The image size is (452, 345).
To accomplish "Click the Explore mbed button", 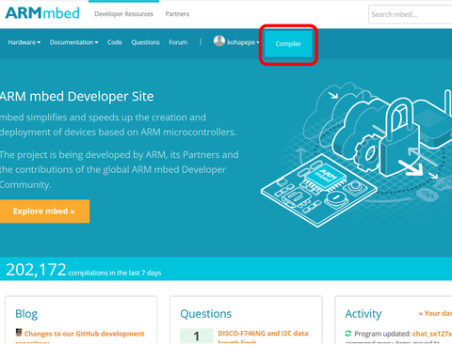I will [x=44, y=212].
